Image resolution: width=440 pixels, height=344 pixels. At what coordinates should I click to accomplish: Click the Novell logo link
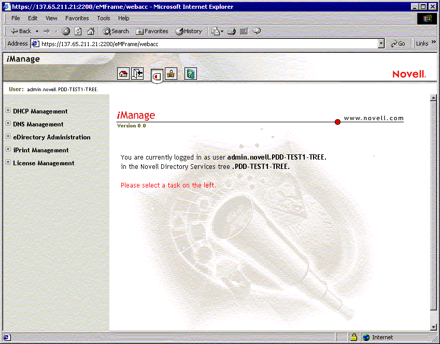pos(409,74)
